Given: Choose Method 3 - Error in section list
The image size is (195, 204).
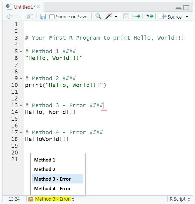Looking at the screenshot, I should tap(58, 179).
